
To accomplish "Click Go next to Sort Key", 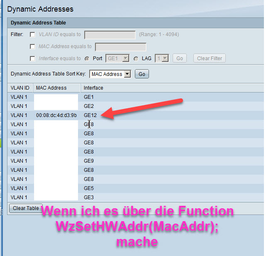I will [142, 74].
